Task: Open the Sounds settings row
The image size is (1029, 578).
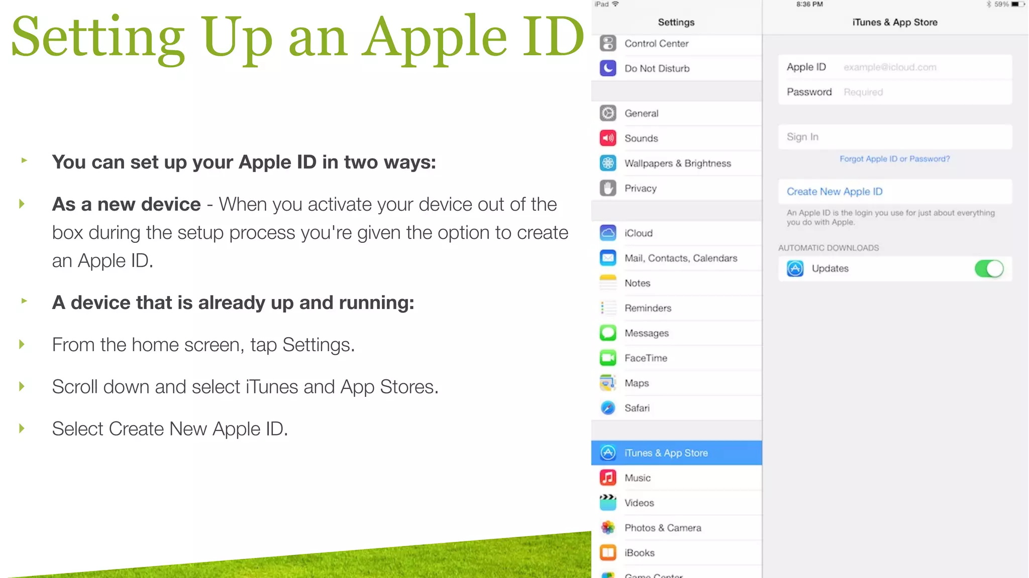Action: [x=677, y=138]
